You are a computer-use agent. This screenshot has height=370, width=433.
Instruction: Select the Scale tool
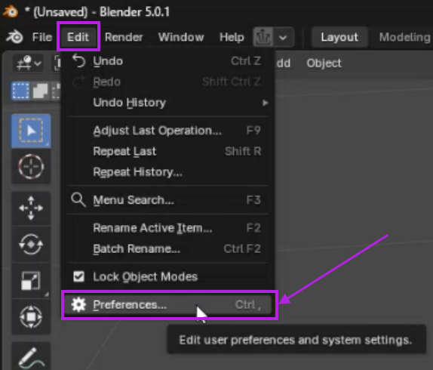(x=31, y=280)
